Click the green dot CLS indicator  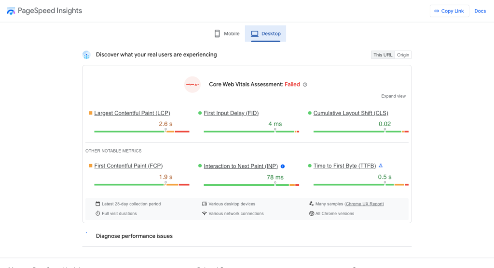pos(309,113)
